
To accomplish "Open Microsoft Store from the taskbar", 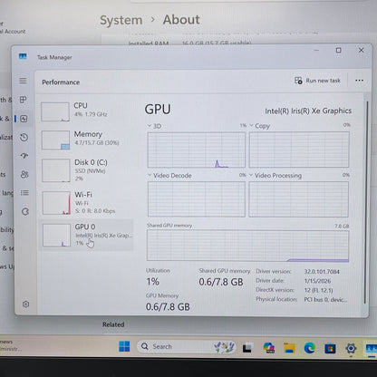I will [330, 349].
